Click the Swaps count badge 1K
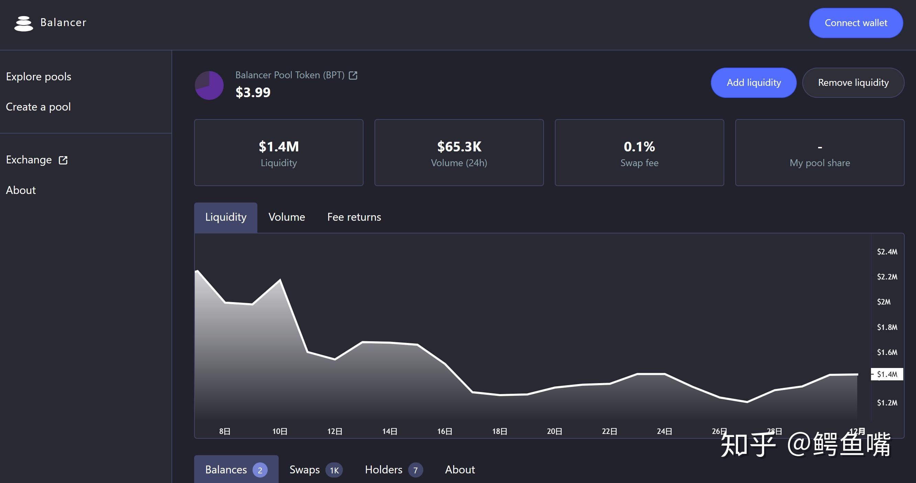 334,470
